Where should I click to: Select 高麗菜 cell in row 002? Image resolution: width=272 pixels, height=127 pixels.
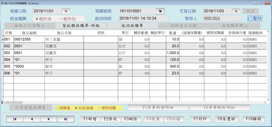click(64, 46)
